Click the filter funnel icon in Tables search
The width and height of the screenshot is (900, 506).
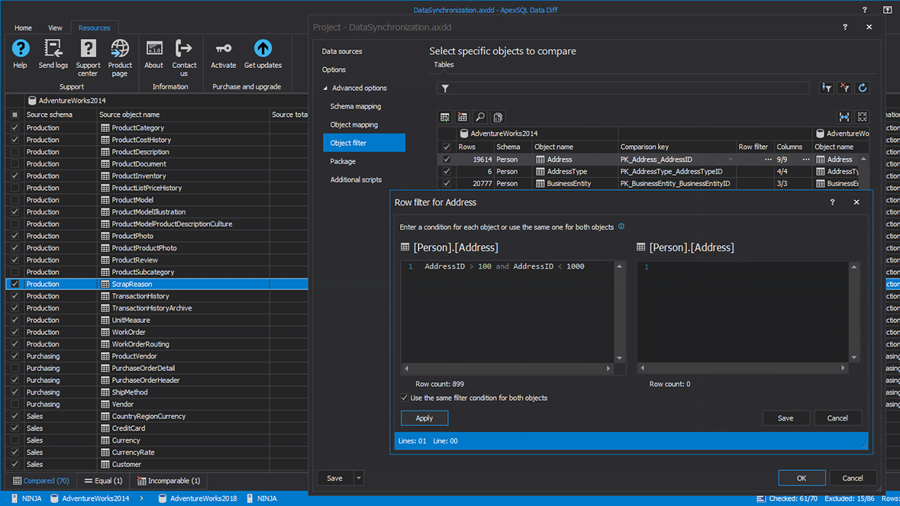coord(445,89)
